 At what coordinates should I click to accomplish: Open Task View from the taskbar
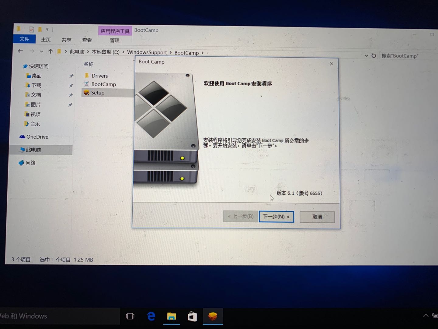tap(130, 316)
